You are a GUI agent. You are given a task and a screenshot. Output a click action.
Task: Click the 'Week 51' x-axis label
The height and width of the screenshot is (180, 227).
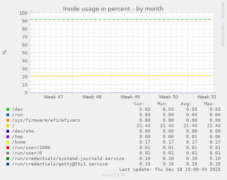[207, 97]
